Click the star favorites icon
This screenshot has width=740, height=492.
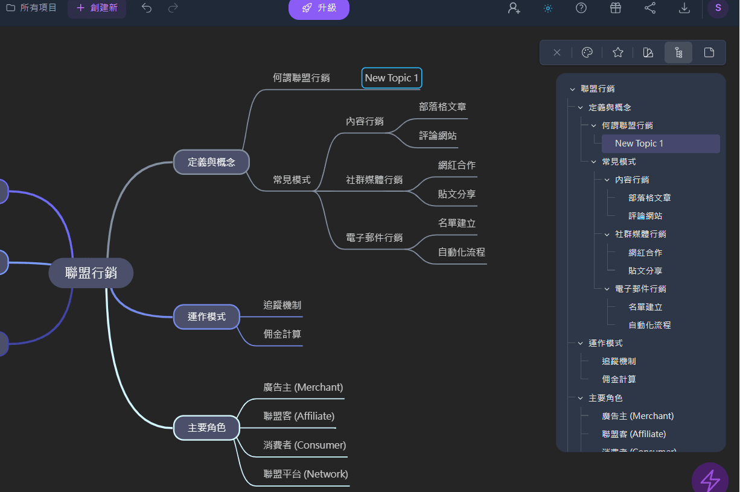point(617,52)
